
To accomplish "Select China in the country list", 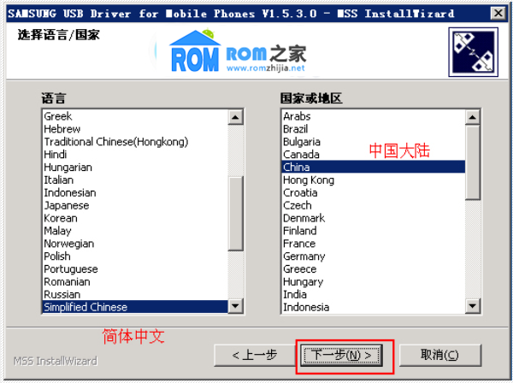I will (x=374, y=167).
